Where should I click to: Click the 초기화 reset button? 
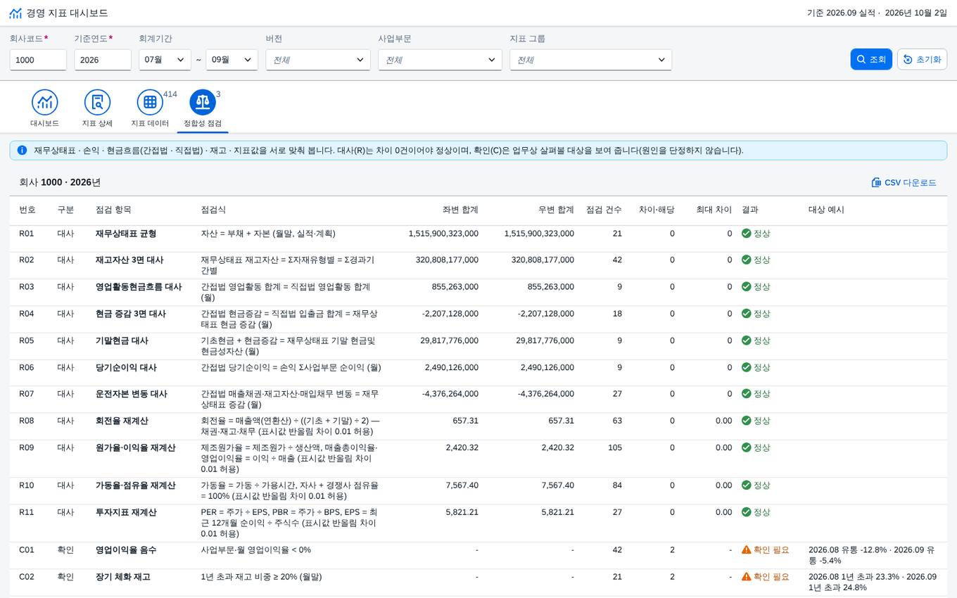pos(922,60)
